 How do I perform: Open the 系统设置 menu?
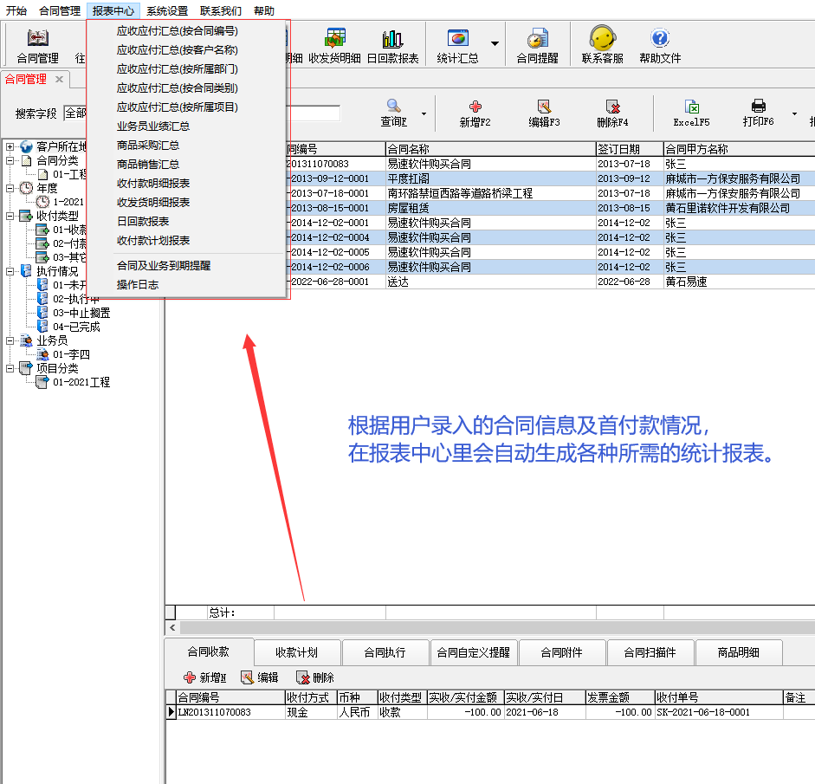click(x=167, y=10)
